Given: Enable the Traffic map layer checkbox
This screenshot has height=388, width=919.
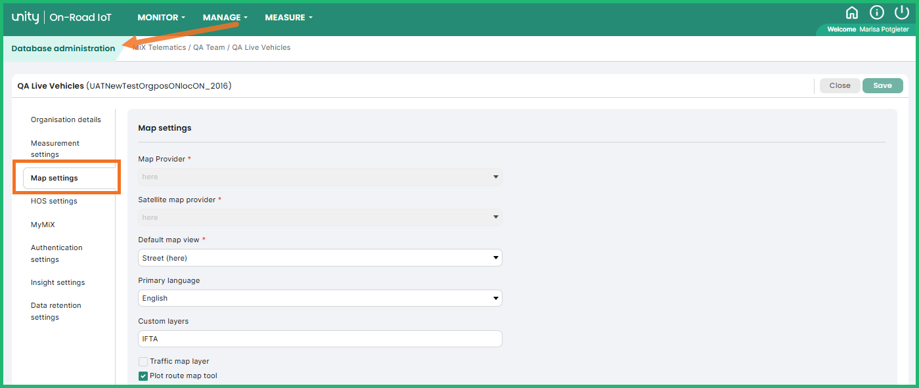Looking at the screenshot, I should (x=143, y=361).
